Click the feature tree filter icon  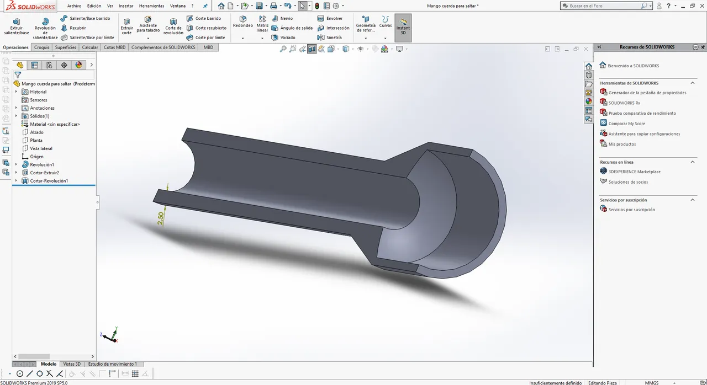18,75
